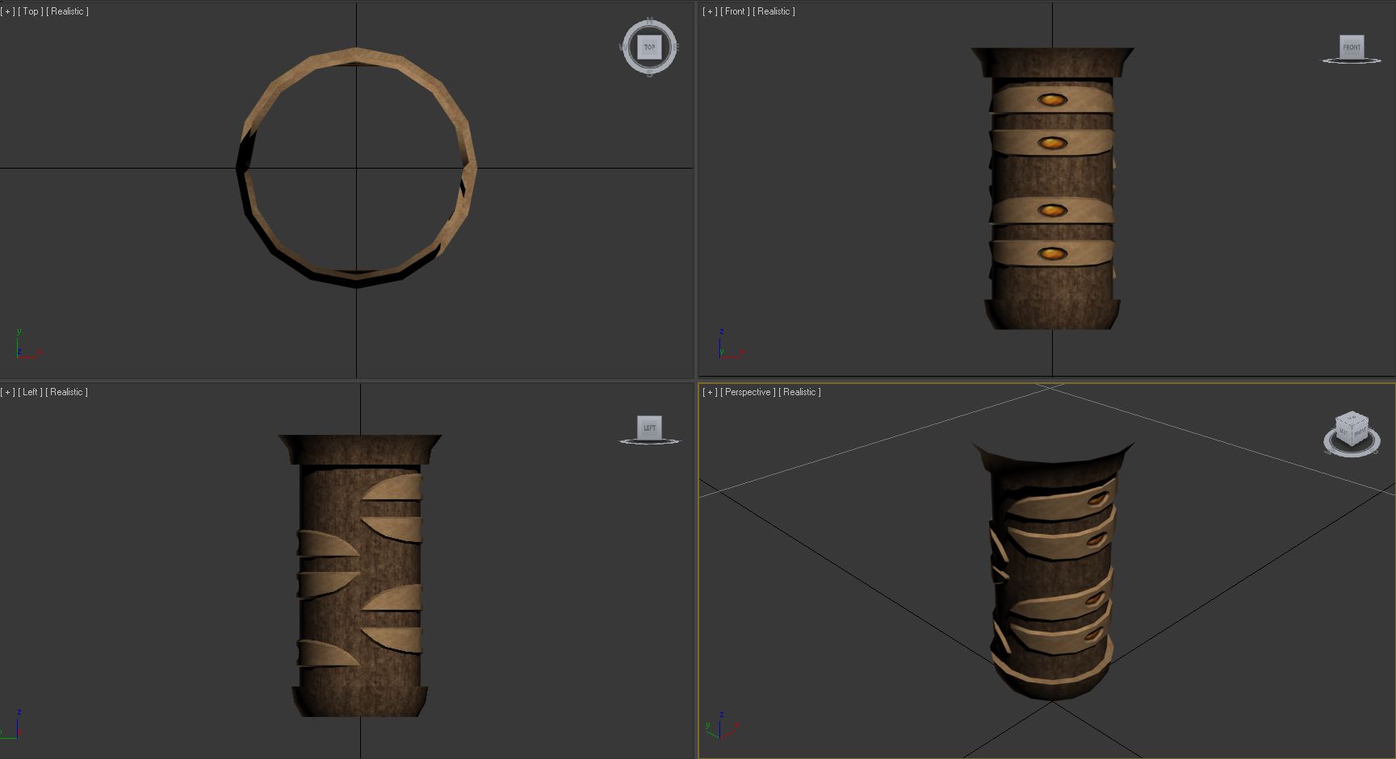Click the TOP face of the Top viewport ViewCube
Image resolution: width=1396 pixels, height=759 pixels.
(x=650, y=47)
